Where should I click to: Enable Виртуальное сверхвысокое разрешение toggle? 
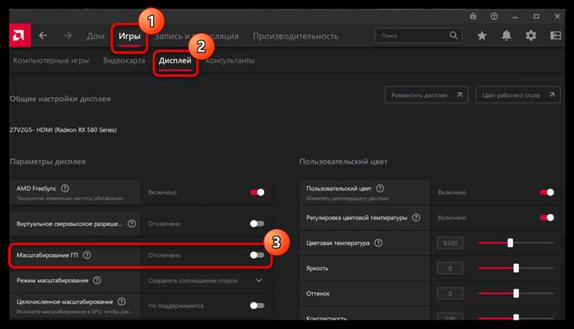pyautogui.click(x=257, y=223)
